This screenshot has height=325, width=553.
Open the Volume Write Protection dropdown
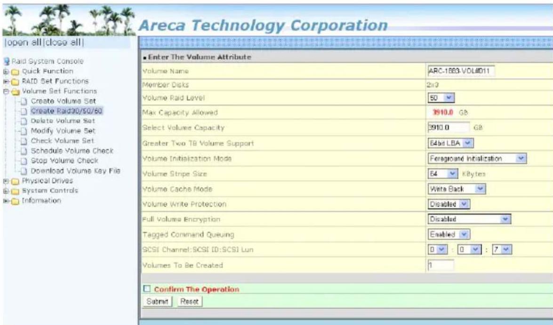click(x=449, y=204)
